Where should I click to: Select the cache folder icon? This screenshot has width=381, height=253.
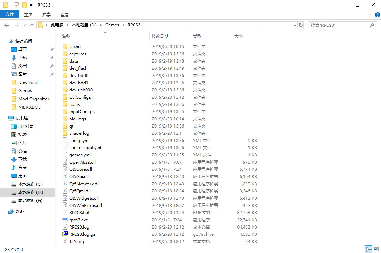(x=65, y=46)
